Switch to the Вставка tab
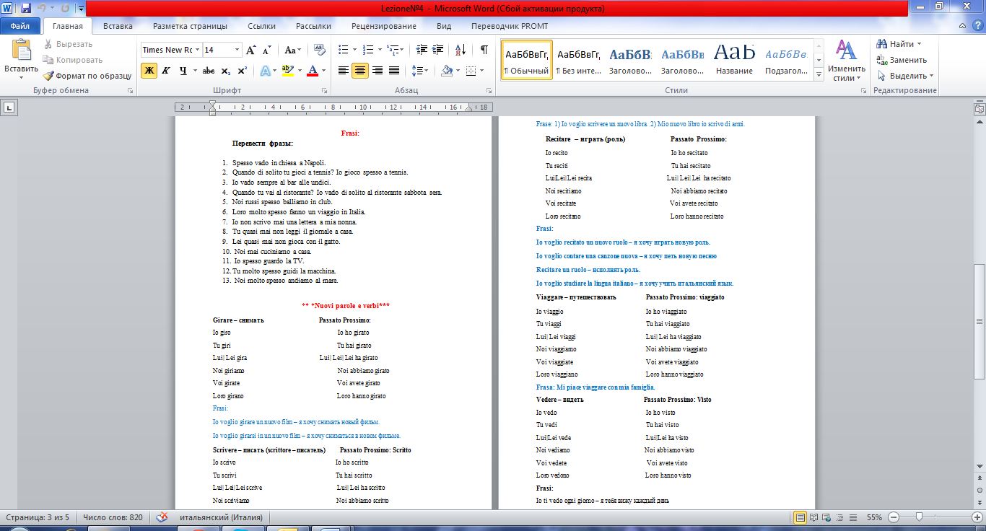 coord(118,26)
